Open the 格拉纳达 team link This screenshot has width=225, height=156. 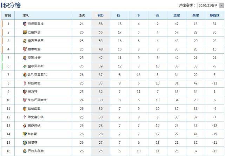point(34,83)
